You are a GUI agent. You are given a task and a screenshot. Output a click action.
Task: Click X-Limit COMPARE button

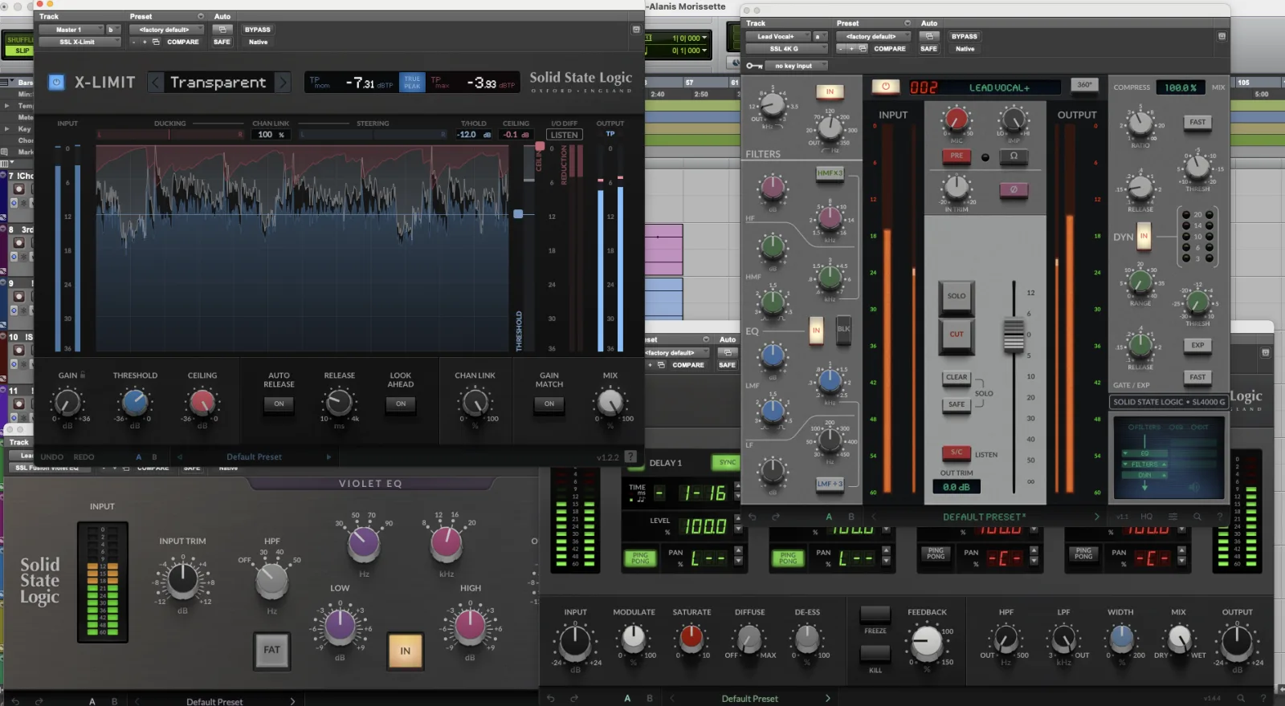[x=183, y=42]
